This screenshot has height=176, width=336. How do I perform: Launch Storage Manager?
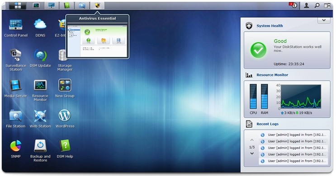click(x=65, y=60)
